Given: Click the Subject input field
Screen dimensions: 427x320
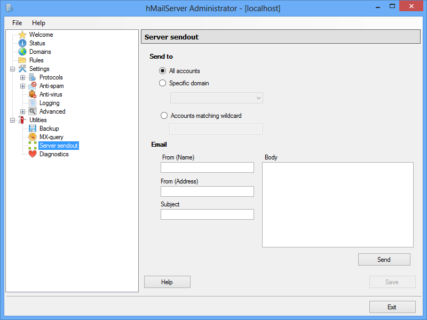Looking at the screenshot, I should (207, 214).
